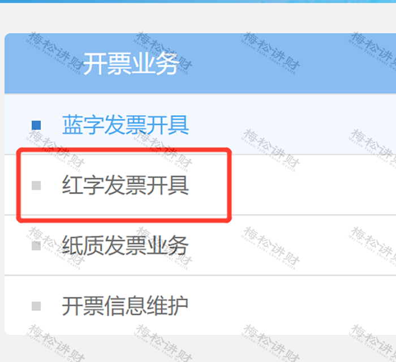396x362 pixels.
Task: Click the blue square bullet beside 蓝字发票开具
Action: tap(36, 125)
